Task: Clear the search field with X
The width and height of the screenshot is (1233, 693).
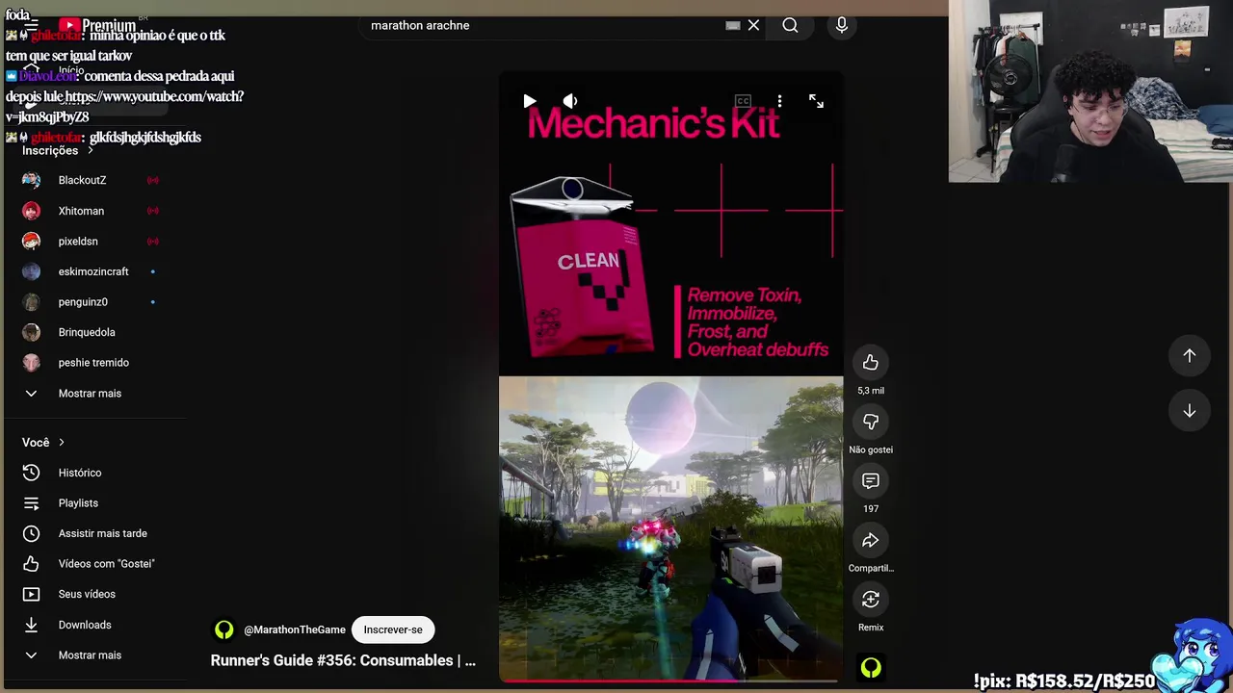Action: (753, 25)
